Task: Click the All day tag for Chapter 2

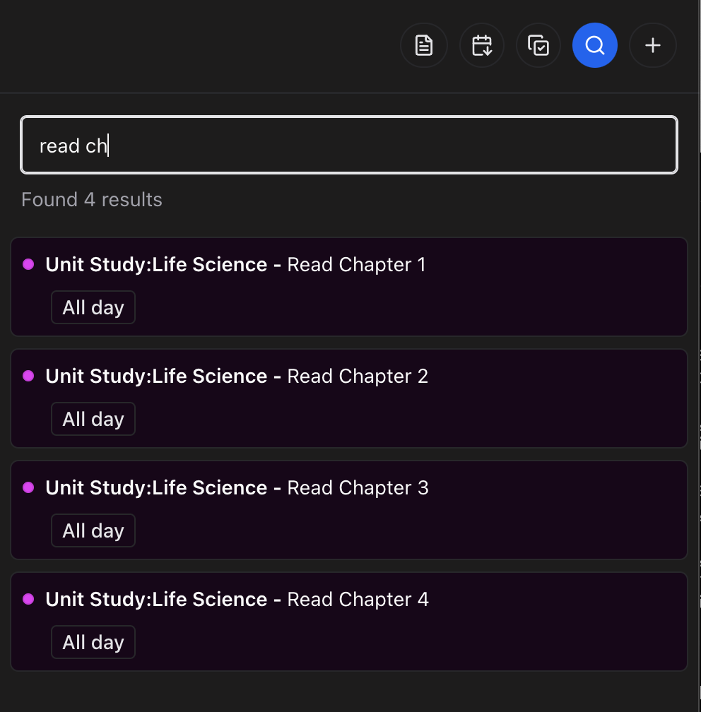Action: click(93, 420)
